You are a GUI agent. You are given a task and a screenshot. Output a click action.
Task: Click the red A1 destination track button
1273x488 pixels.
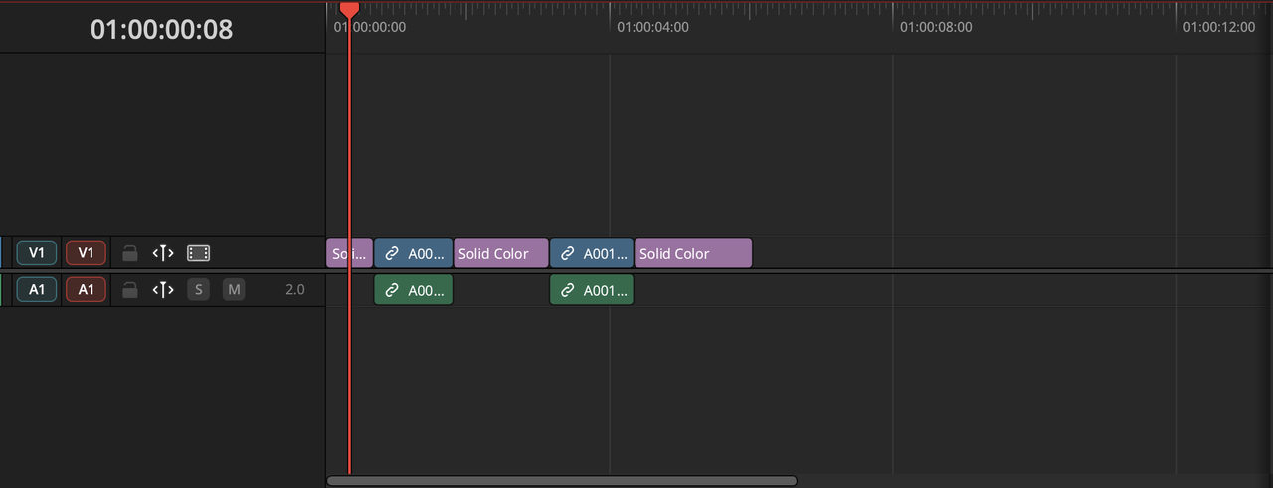click(x=86, y=290)
